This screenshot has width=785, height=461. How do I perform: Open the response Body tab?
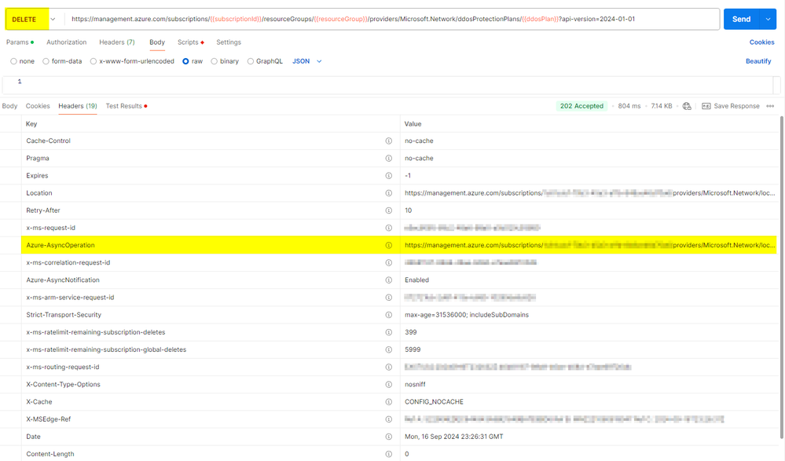tap(9, 106)
